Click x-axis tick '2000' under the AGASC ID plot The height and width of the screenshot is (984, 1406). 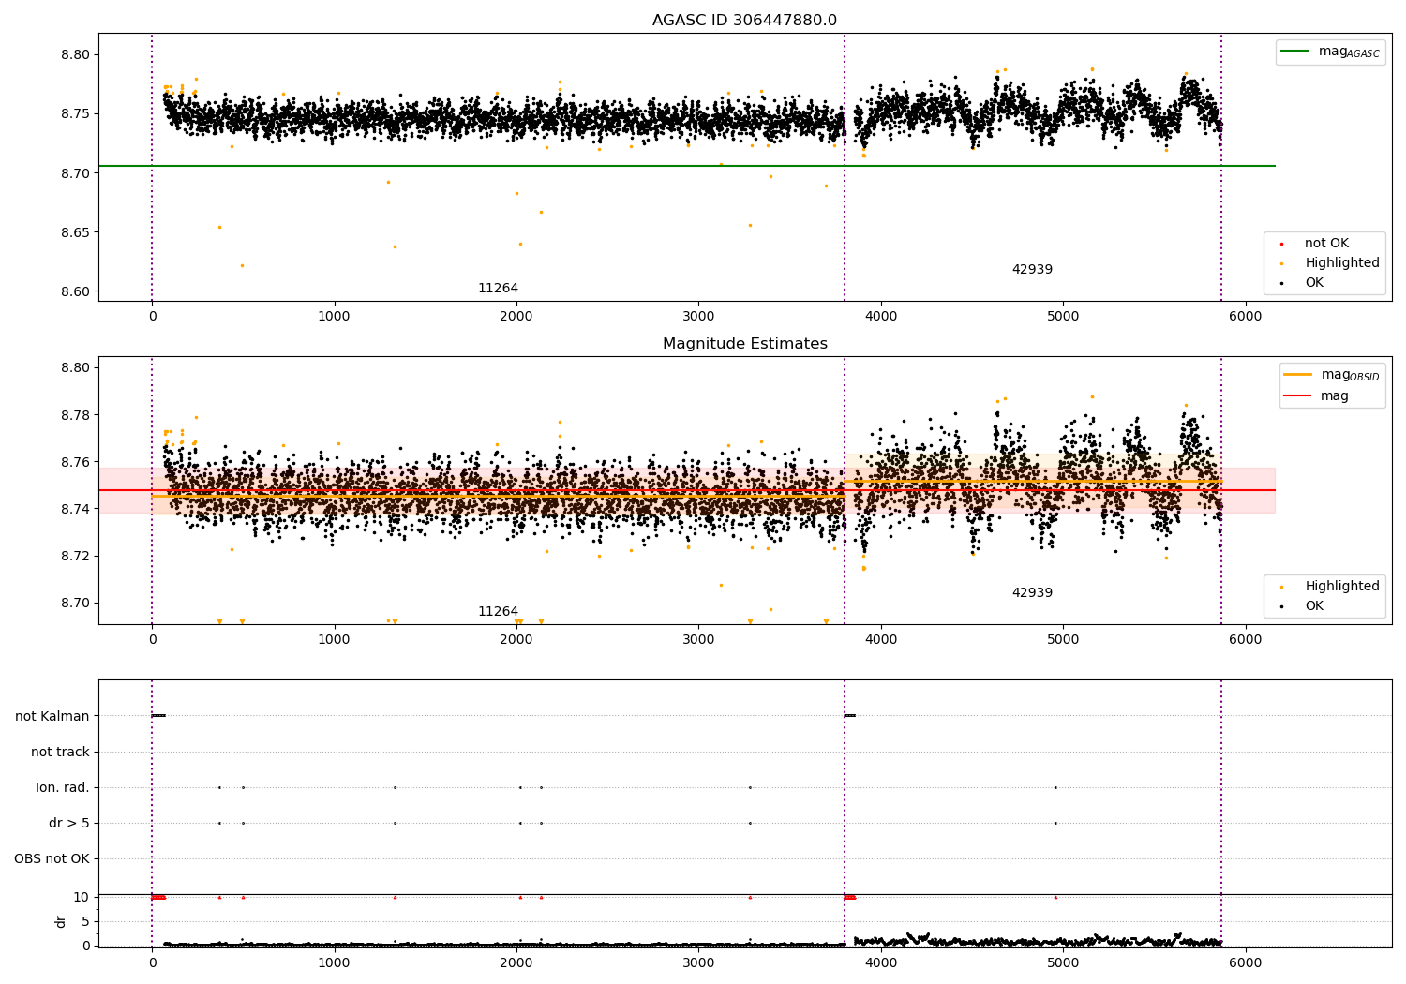click(516, 317)
